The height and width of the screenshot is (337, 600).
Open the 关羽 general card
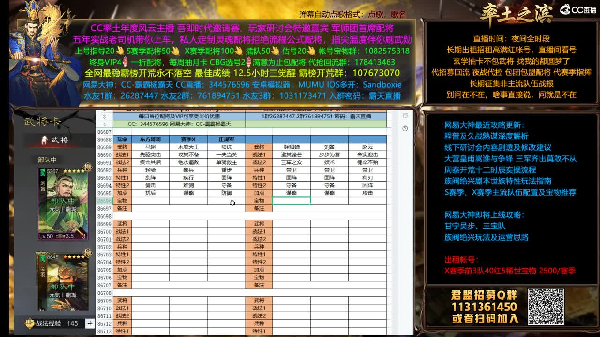63,281
